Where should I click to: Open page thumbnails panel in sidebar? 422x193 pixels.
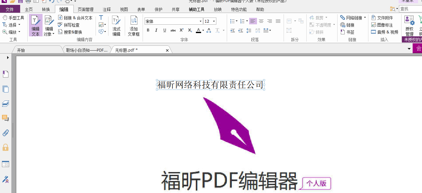click(x=6, y=89)
